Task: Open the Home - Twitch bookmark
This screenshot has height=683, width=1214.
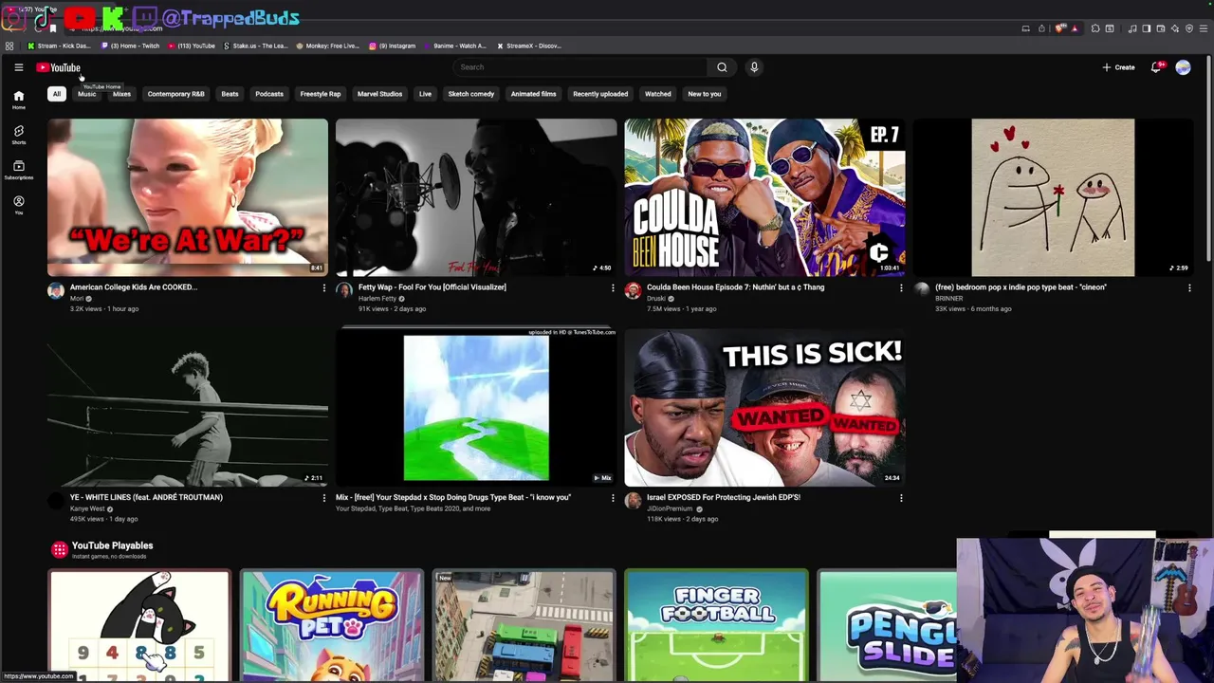Action: pyautogui.click(x=131, y=46)
